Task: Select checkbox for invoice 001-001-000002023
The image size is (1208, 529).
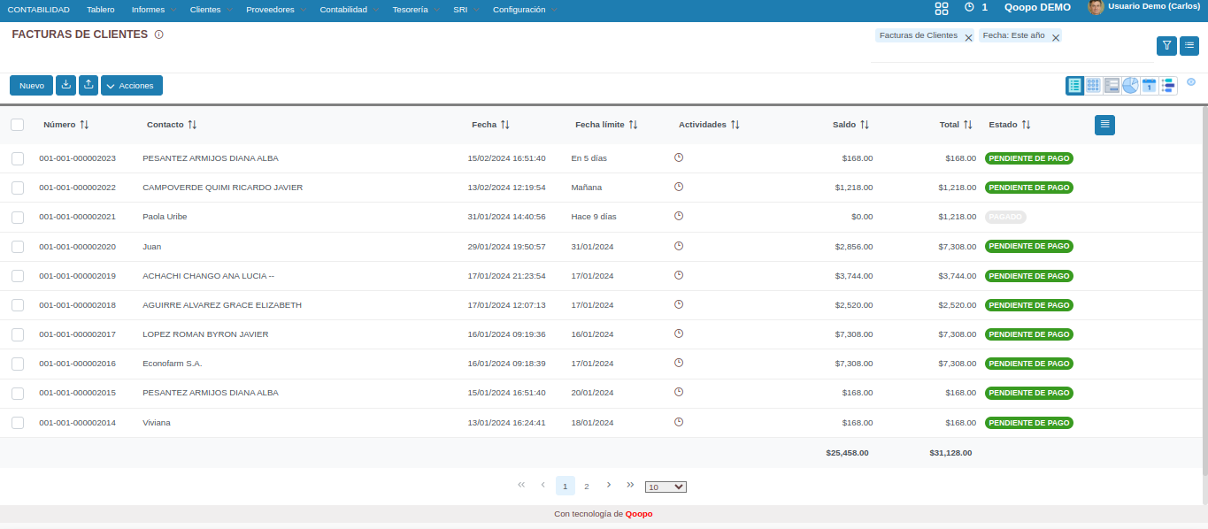Action: click(18, 158)
